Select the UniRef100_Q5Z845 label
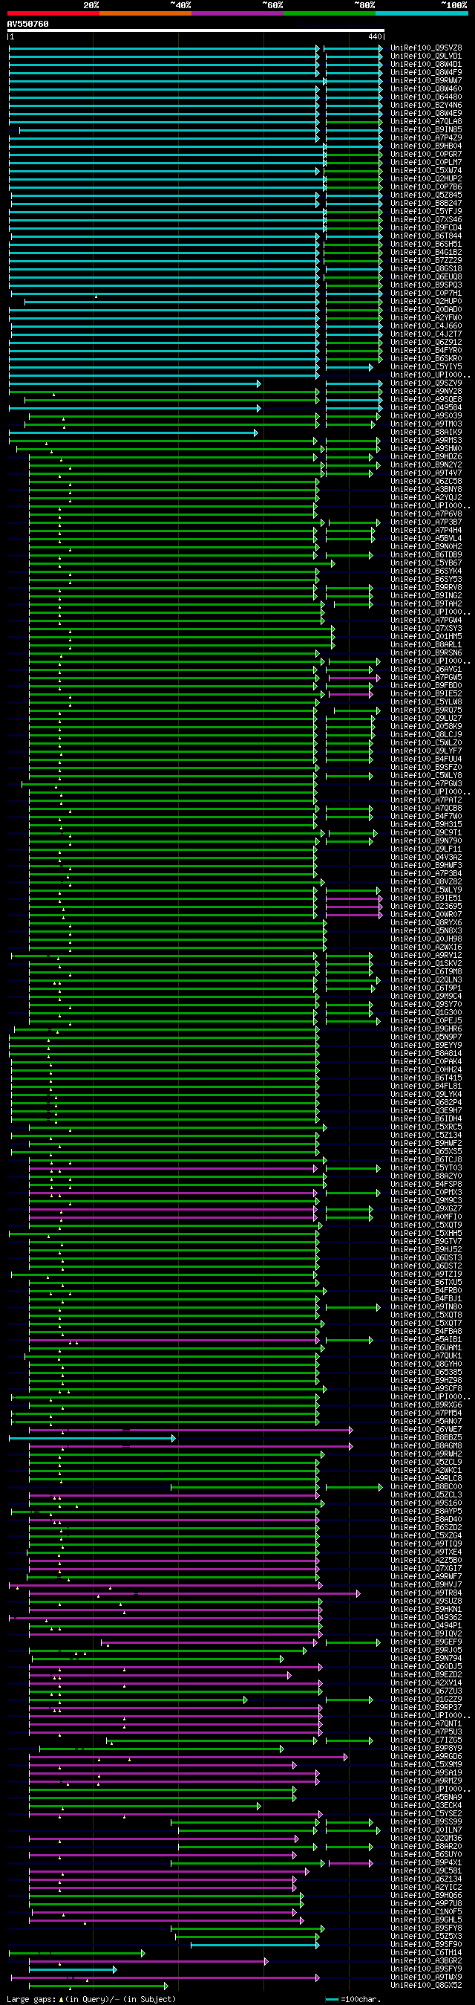The image size is (475, 2005). coord(426,195)
